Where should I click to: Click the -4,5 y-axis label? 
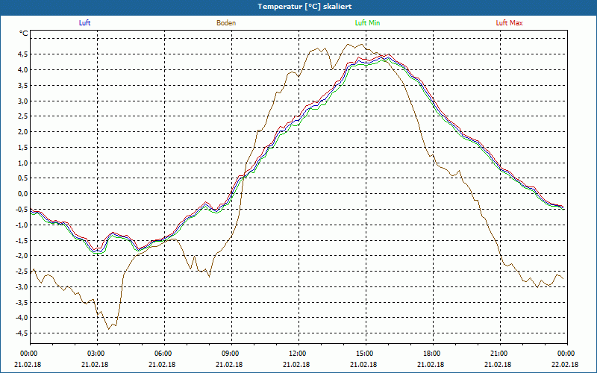pyautogui.click(x=22, y=333)
